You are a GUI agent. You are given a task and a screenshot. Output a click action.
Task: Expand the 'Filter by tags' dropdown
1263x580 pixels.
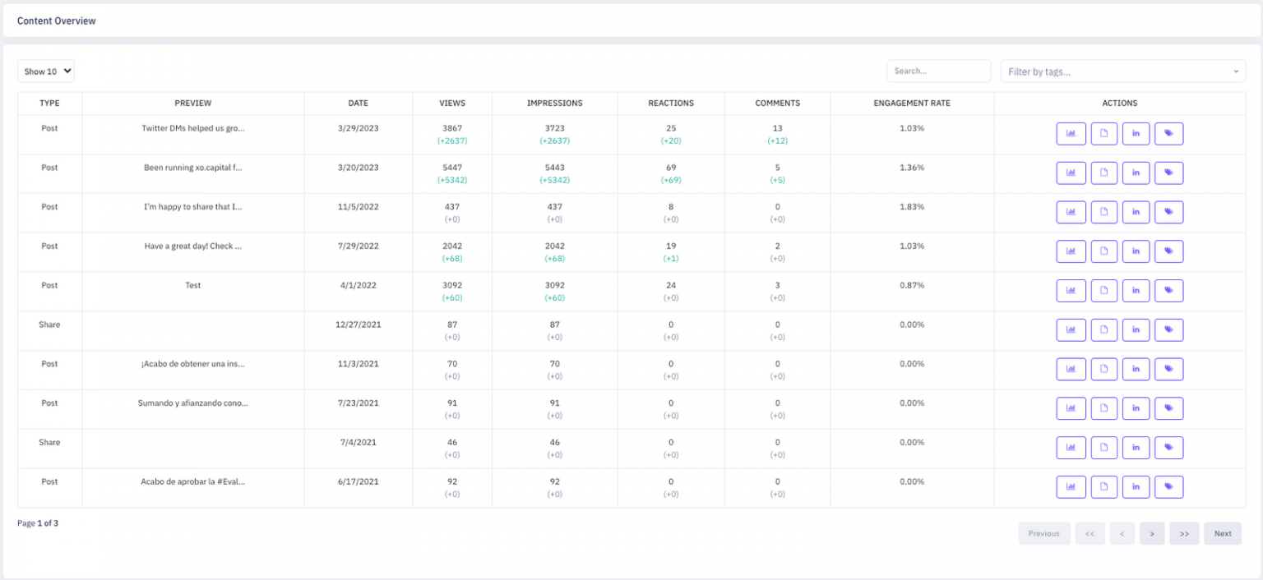click(x=1122, y=71)
